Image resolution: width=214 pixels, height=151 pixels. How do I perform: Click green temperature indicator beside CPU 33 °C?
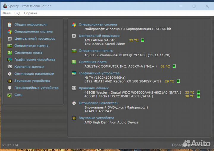click(x=143, y=40)
